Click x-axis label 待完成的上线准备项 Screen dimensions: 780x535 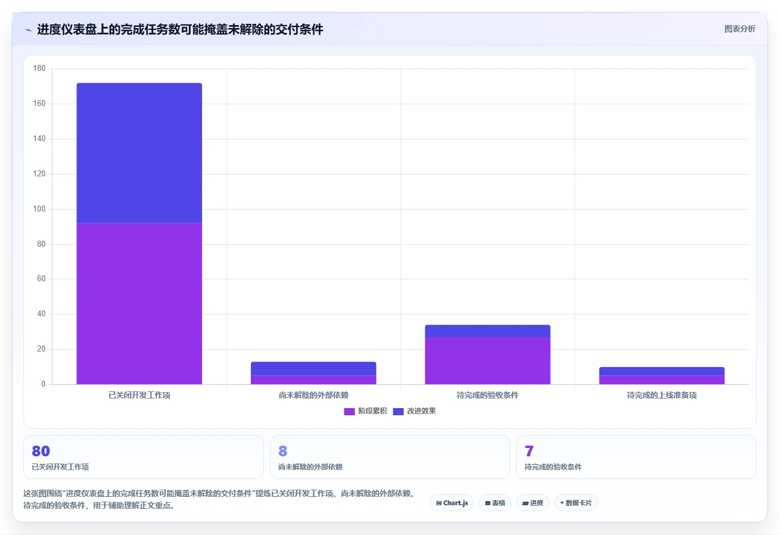(661, 396)
